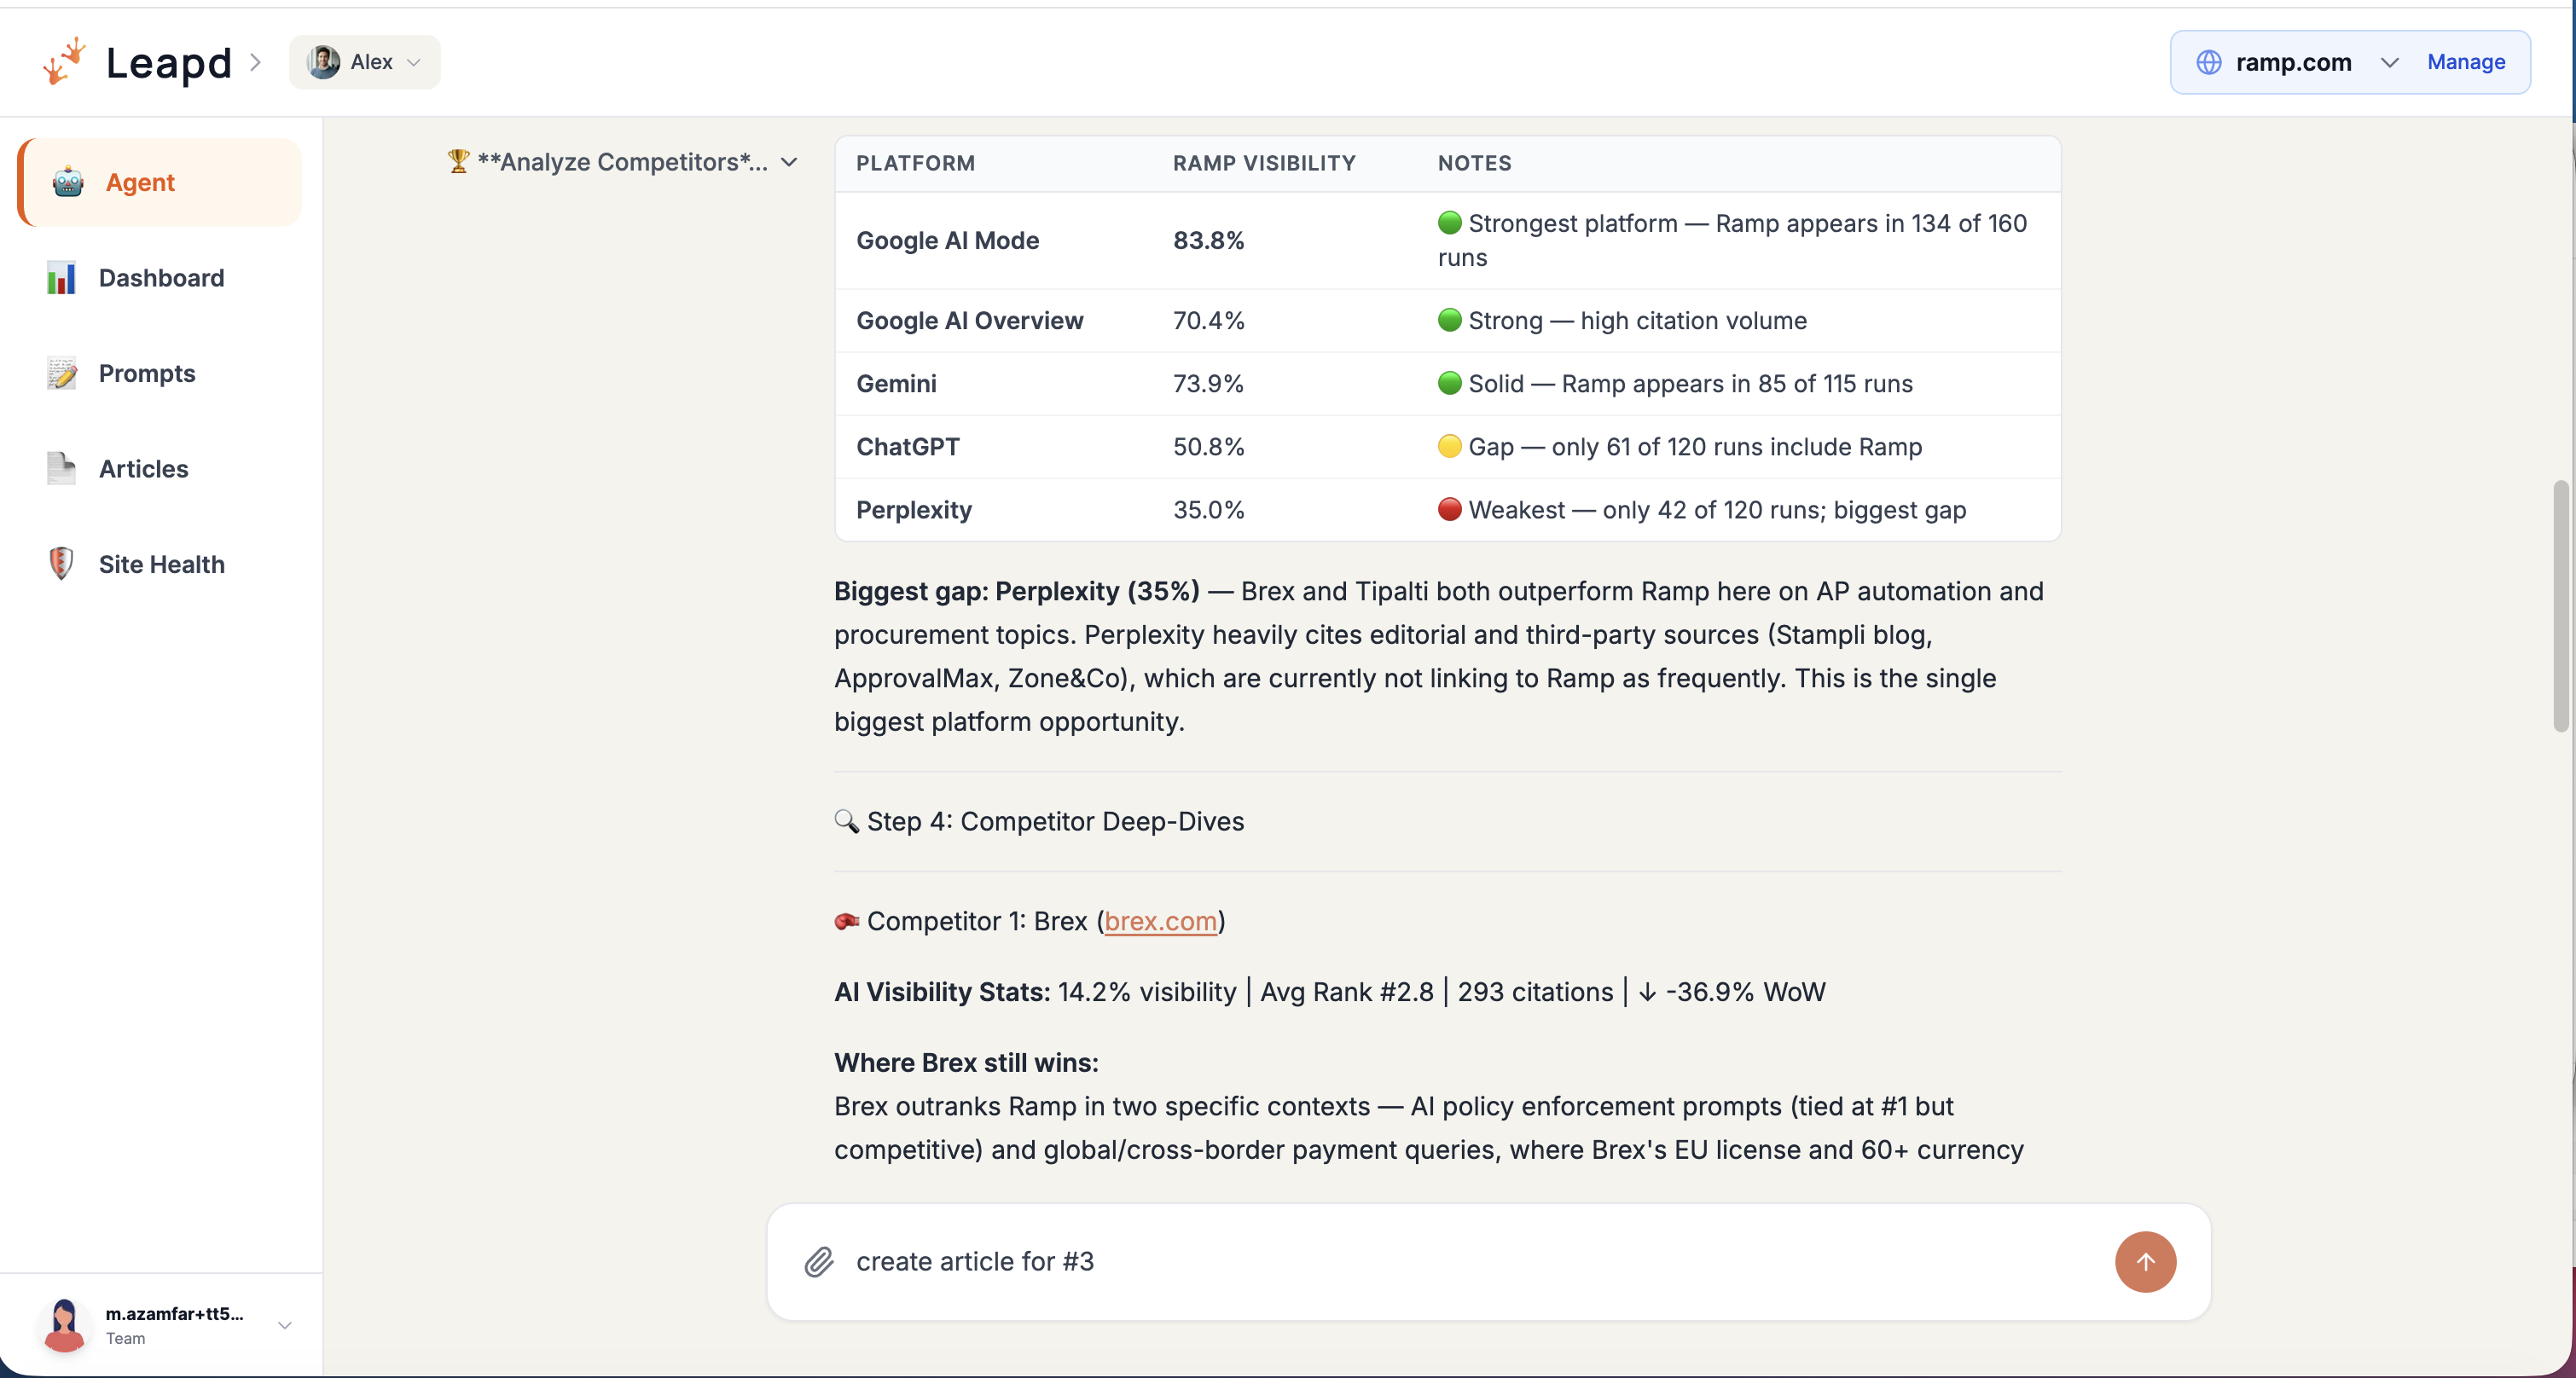Image resolution: width=2576 pixels, height=1378 pixels.
Task: Click the paperclip attachment icon
Action: pos(818,1262)
